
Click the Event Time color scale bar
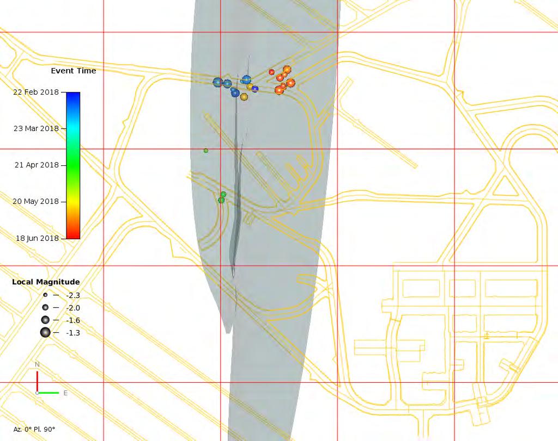73,165
